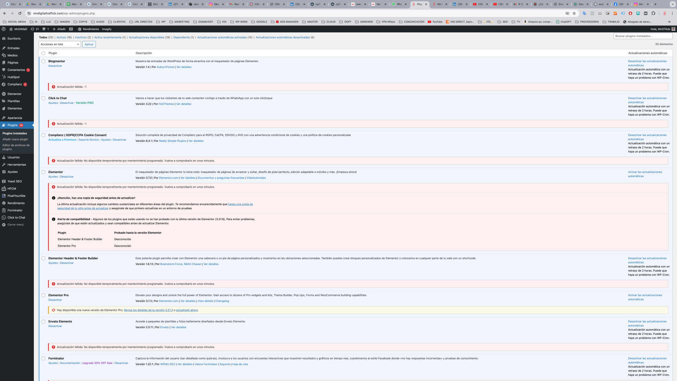Viewport: 677px width, 381px height.
Task: Show Actualizaciones automáticas desactivadas filter
Action: 285,37
